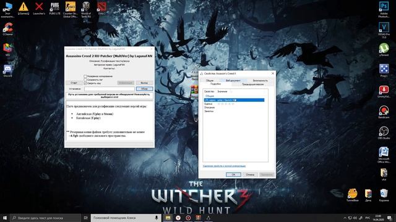Screen dimensions: 396x222
Task: Switch to the Общие tab in Properties
Action: (x=209, y=81)
